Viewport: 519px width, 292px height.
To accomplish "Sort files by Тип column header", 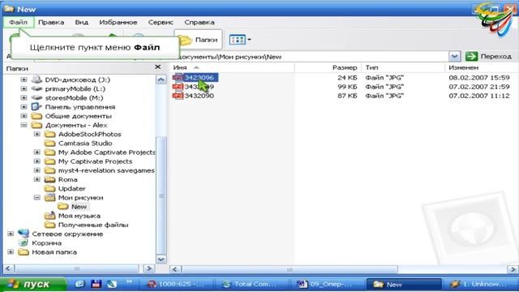I will [x=403, y=67].
